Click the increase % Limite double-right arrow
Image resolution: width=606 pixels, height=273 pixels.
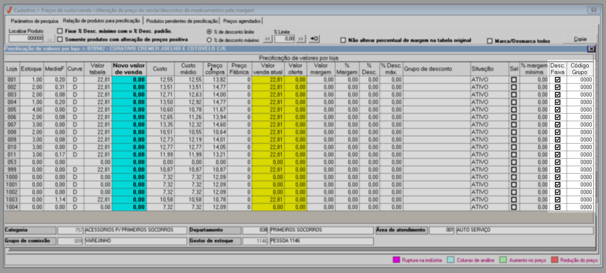301,39
